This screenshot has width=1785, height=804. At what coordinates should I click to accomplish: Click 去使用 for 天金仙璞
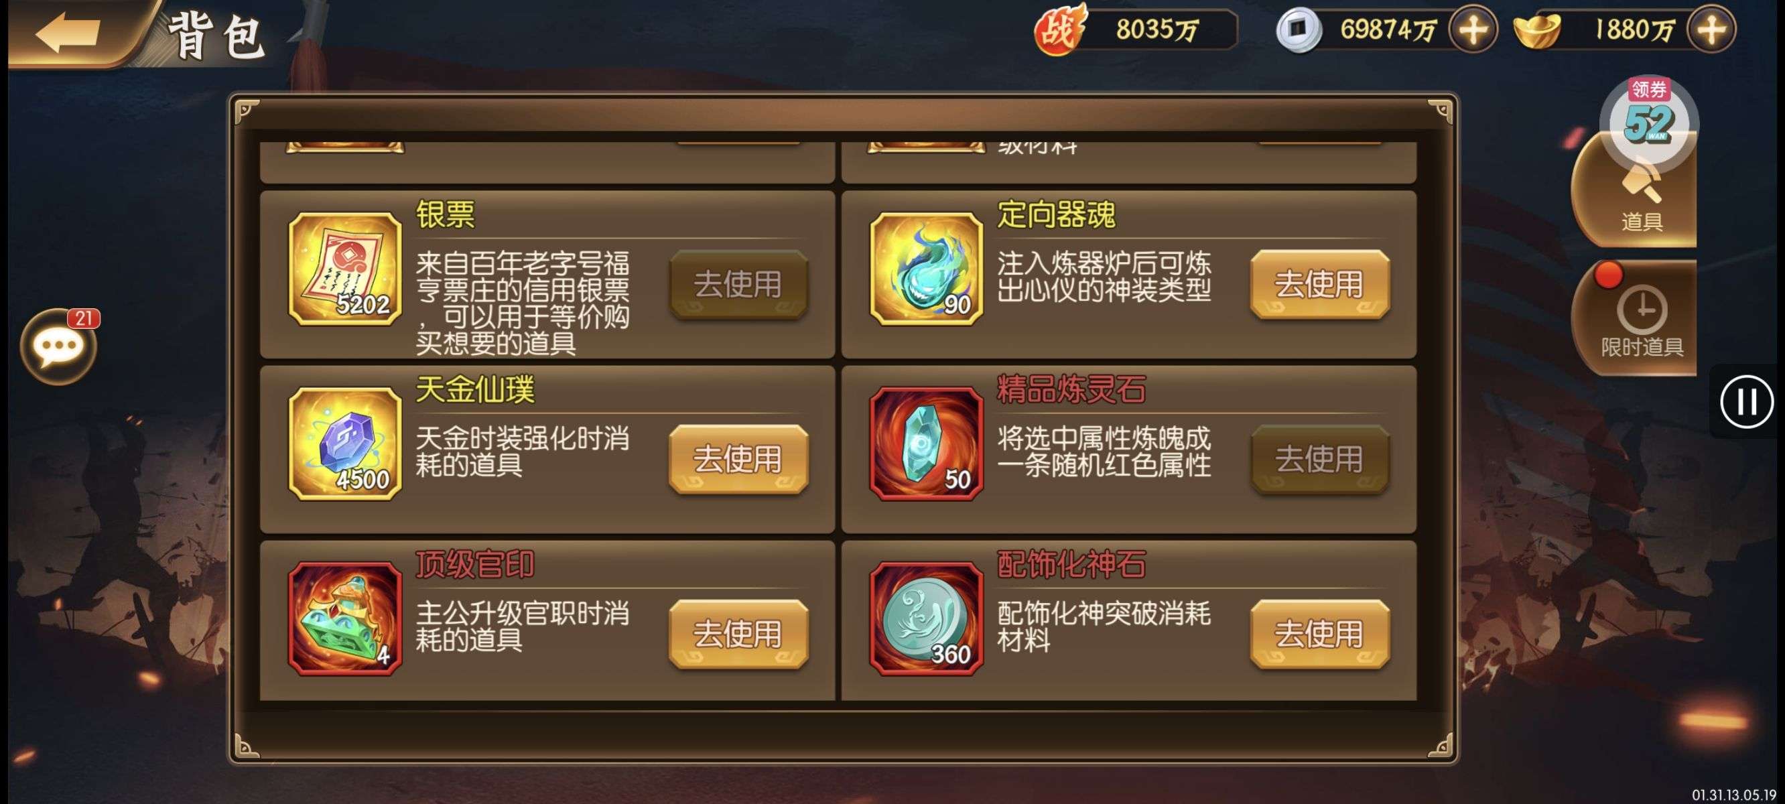738,459
